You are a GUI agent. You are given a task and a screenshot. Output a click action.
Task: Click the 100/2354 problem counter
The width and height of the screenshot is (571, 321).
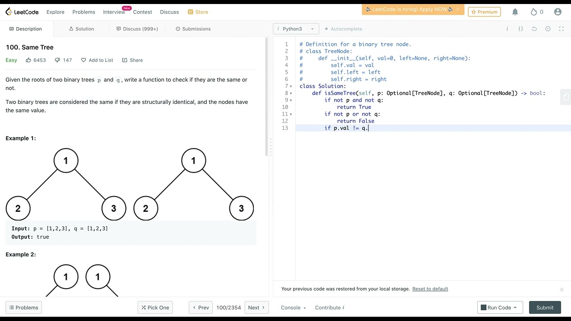point(228,308)
